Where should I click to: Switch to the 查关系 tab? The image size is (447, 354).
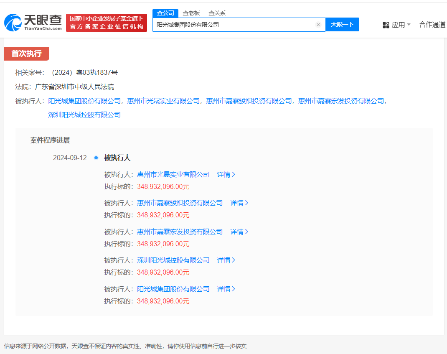point(217,13)
